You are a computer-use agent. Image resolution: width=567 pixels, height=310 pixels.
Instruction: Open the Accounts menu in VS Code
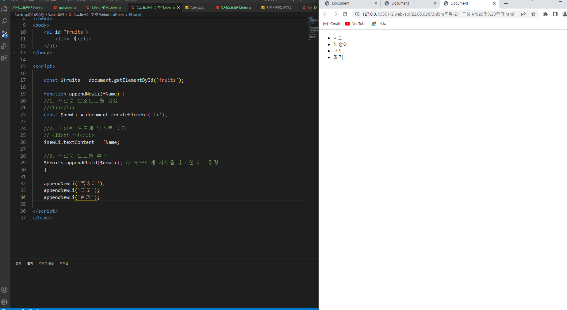[4, 290]
